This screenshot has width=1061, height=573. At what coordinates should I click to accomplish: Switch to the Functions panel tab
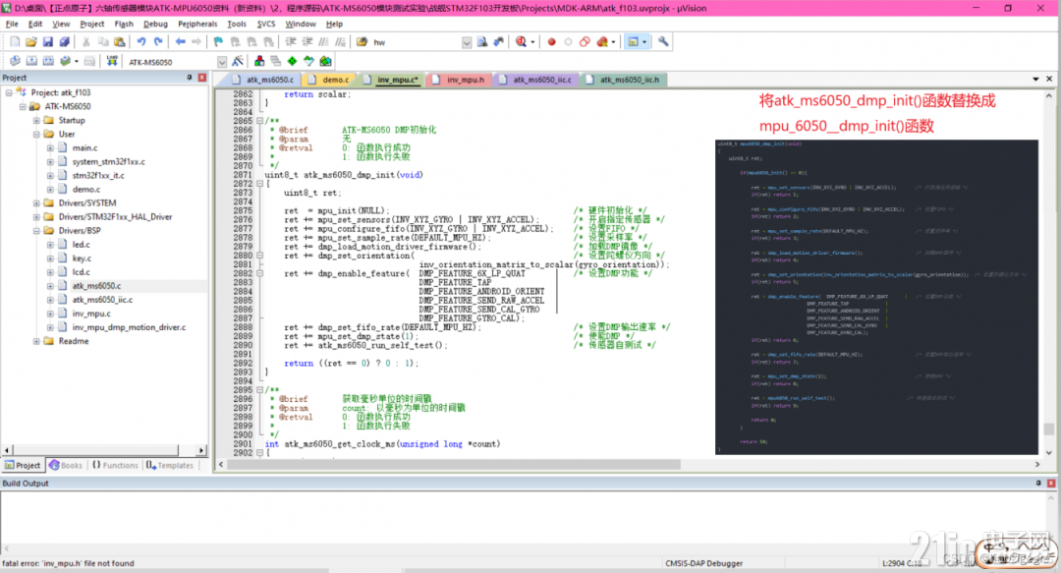pyautogui.click(x=115, y=465)
